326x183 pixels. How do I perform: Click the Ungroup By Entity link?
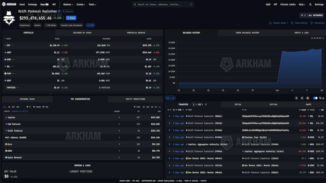click(20, 111)
